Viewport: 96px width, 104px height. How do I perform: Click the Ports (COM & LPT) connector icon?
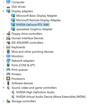point(8,65)
